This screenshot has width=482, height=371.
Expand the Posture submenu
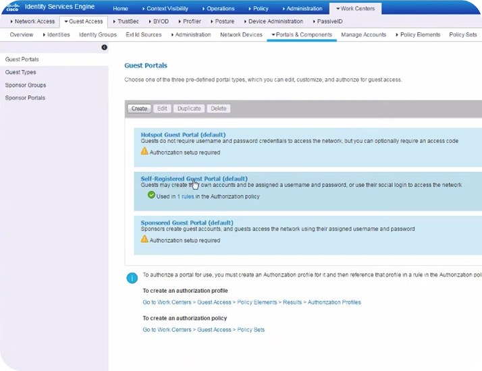tap(223, 22)
